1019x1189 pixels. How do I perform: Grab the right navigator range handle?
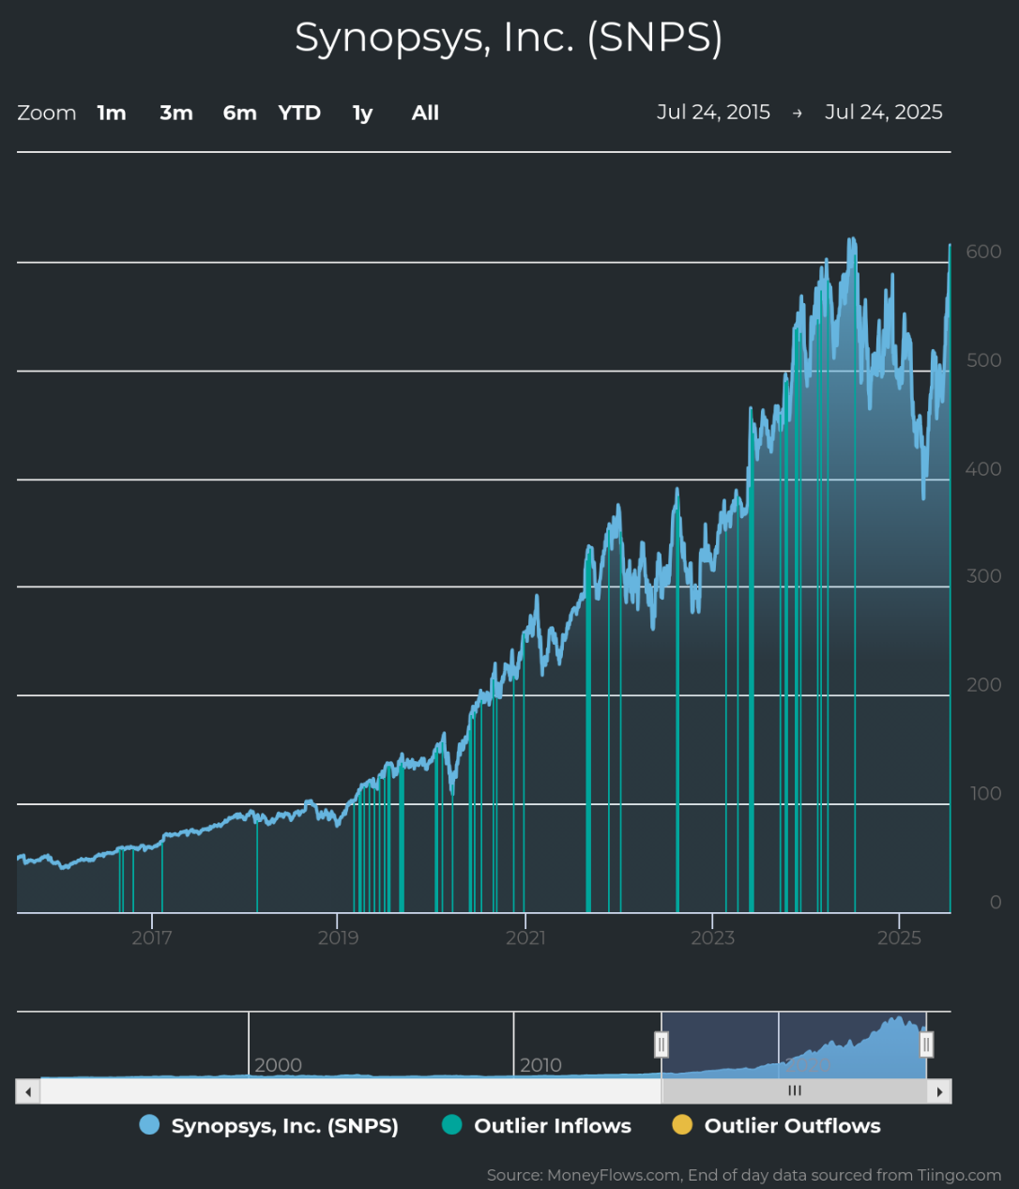tap(926, 1044)
